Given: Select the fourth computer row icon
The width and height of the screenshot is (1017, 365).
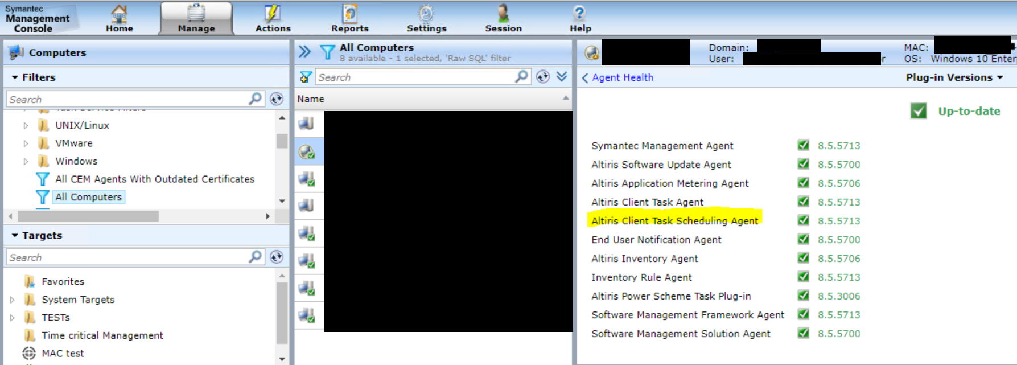Looking at the screenshot, I should [x=306, y=205].
